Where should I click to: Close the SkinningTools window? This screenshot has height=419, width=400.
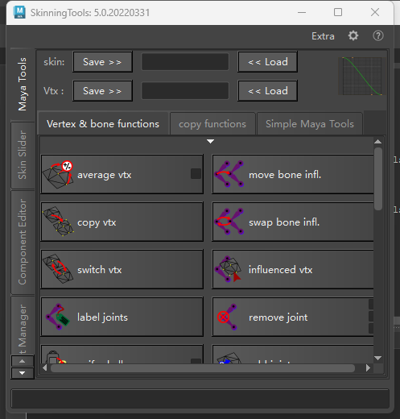(375, 12)
